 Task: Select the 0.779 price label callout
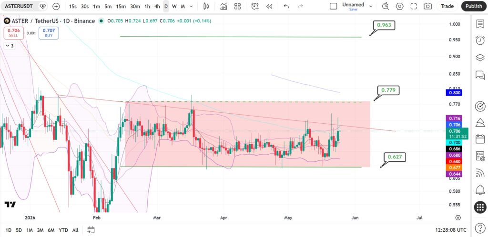(x=388, y=90)
